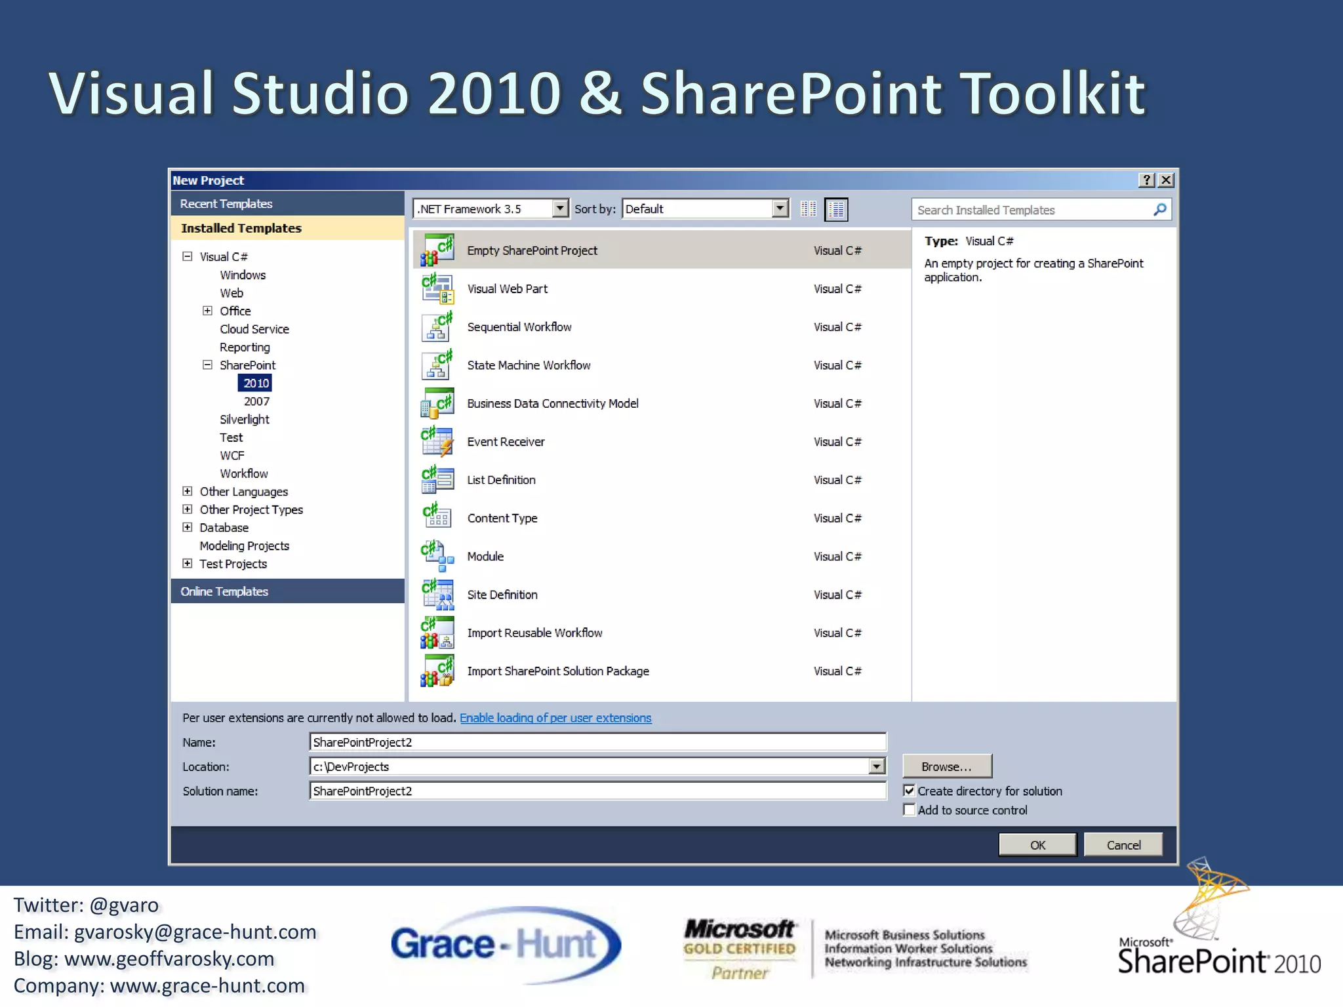Click Enable loading of per user extensions

coord(555,718)
